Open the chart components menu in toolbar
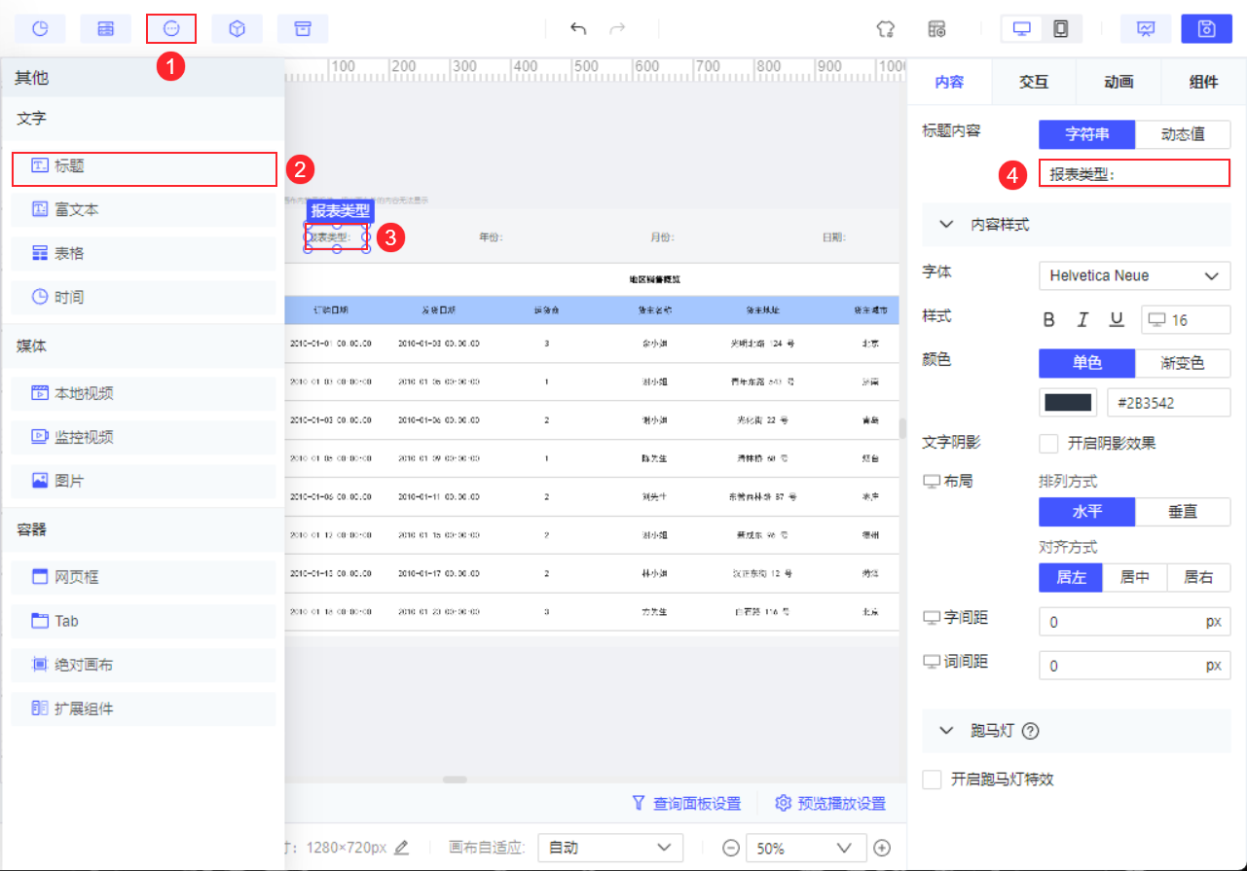This screenshot has height=871, width=1247. coord(40,29)
